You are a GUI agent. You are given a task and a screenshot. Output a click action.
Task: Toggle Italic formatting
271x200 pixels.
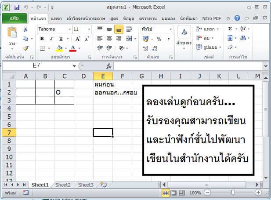click(51, 39)
